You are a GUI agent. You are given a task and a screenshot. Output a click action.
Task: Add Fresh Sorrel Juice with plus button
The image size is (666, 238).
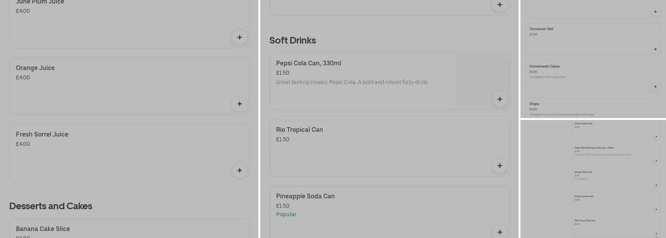(x=239, y=170)
